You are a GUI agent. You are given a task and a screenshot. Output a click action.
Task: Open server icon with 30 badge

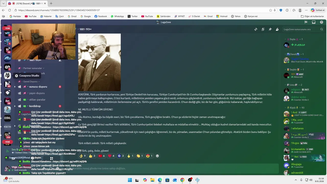point(7,84)
